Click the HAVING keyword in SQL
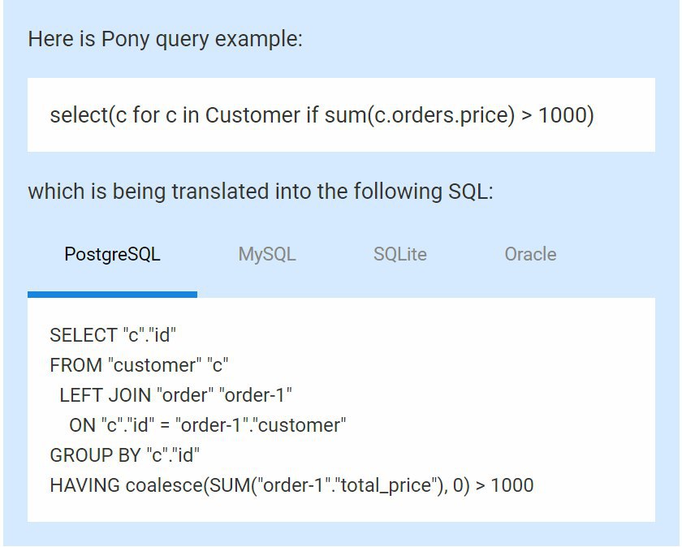 pyautogui.click(x=84, y=485)
